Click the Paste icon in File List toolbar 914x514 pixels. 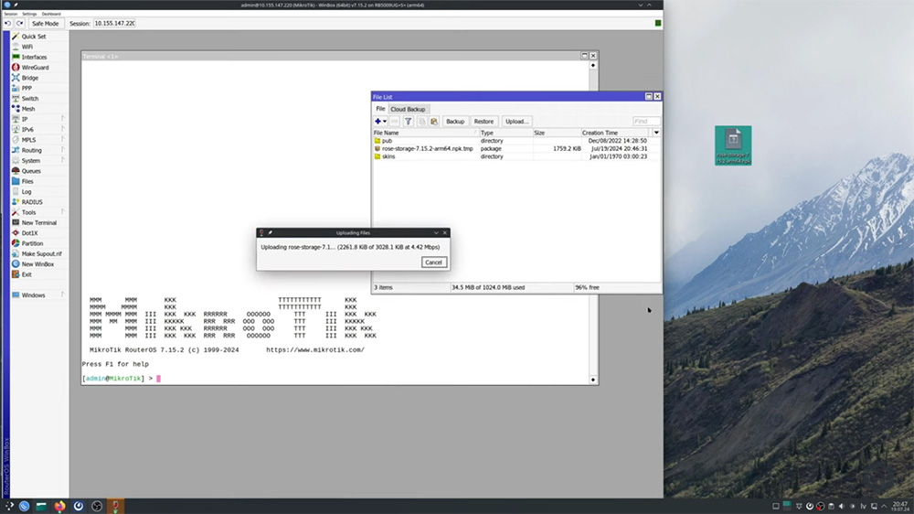[433, 122]
